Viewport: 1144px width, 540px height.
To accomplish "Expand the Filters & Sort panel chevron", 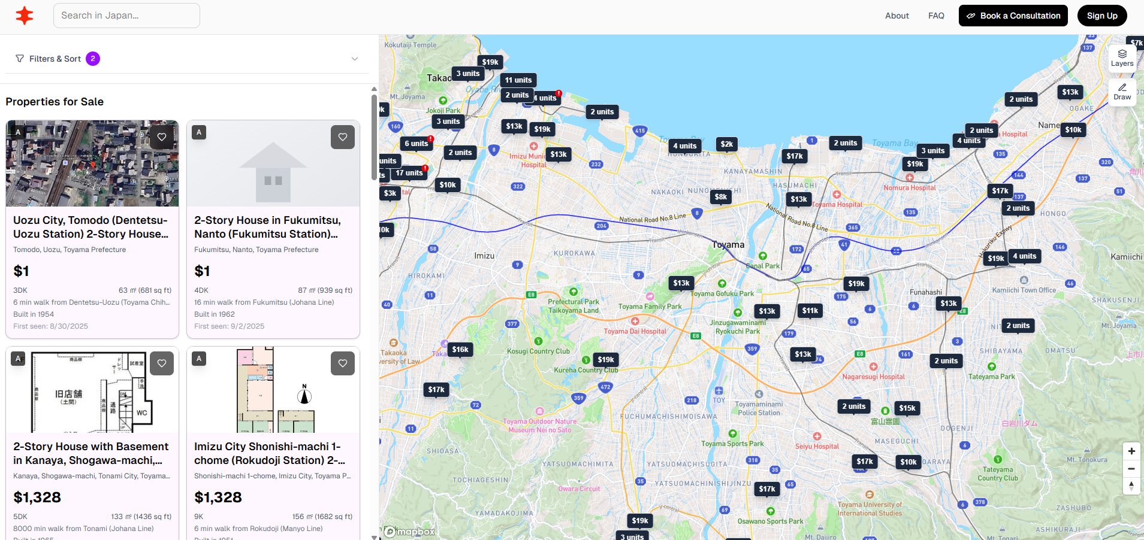I will point(355,58).
